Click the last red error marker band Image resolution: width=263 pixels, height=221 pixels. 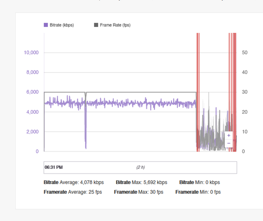[x=234, y=92]
